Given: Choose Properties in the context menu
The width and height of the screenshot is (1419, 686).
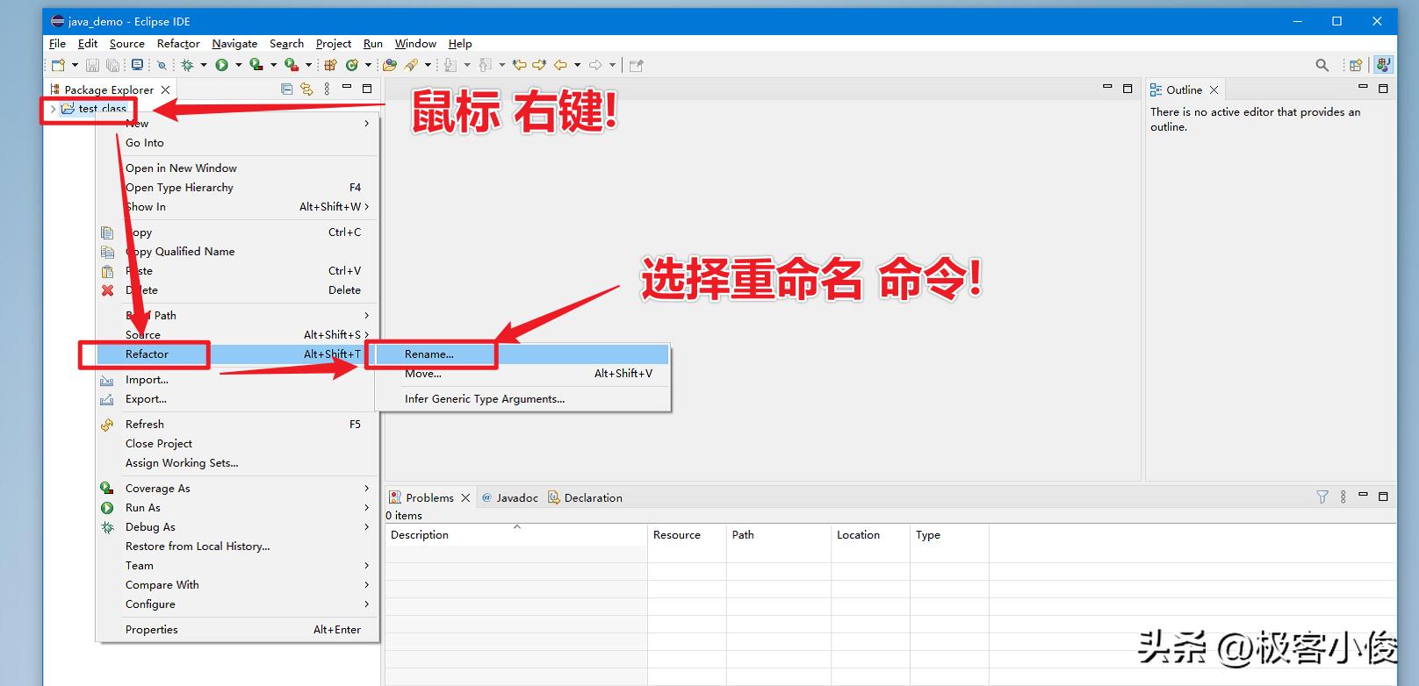Looking at the screenshot, I should tap(237, 630).
